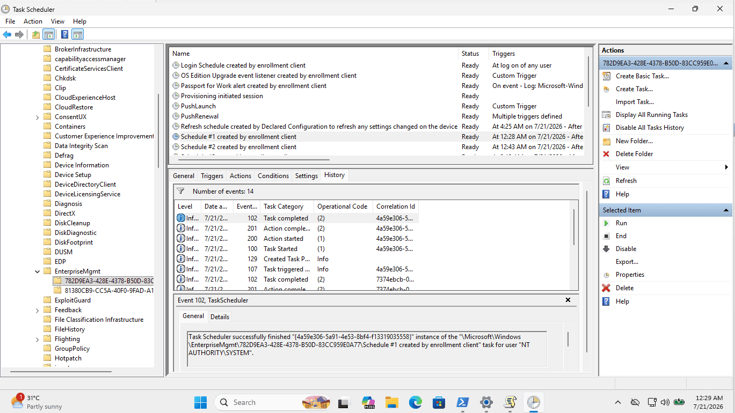
Task: Switch to the General task tab
Action: [x=184, y=176]
